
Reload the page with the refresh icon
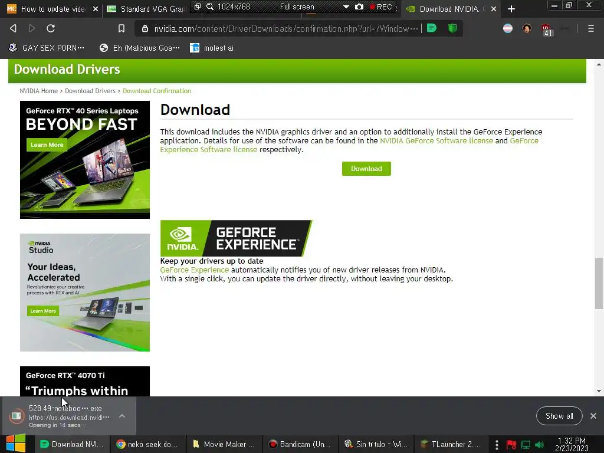tap(51, 28)
